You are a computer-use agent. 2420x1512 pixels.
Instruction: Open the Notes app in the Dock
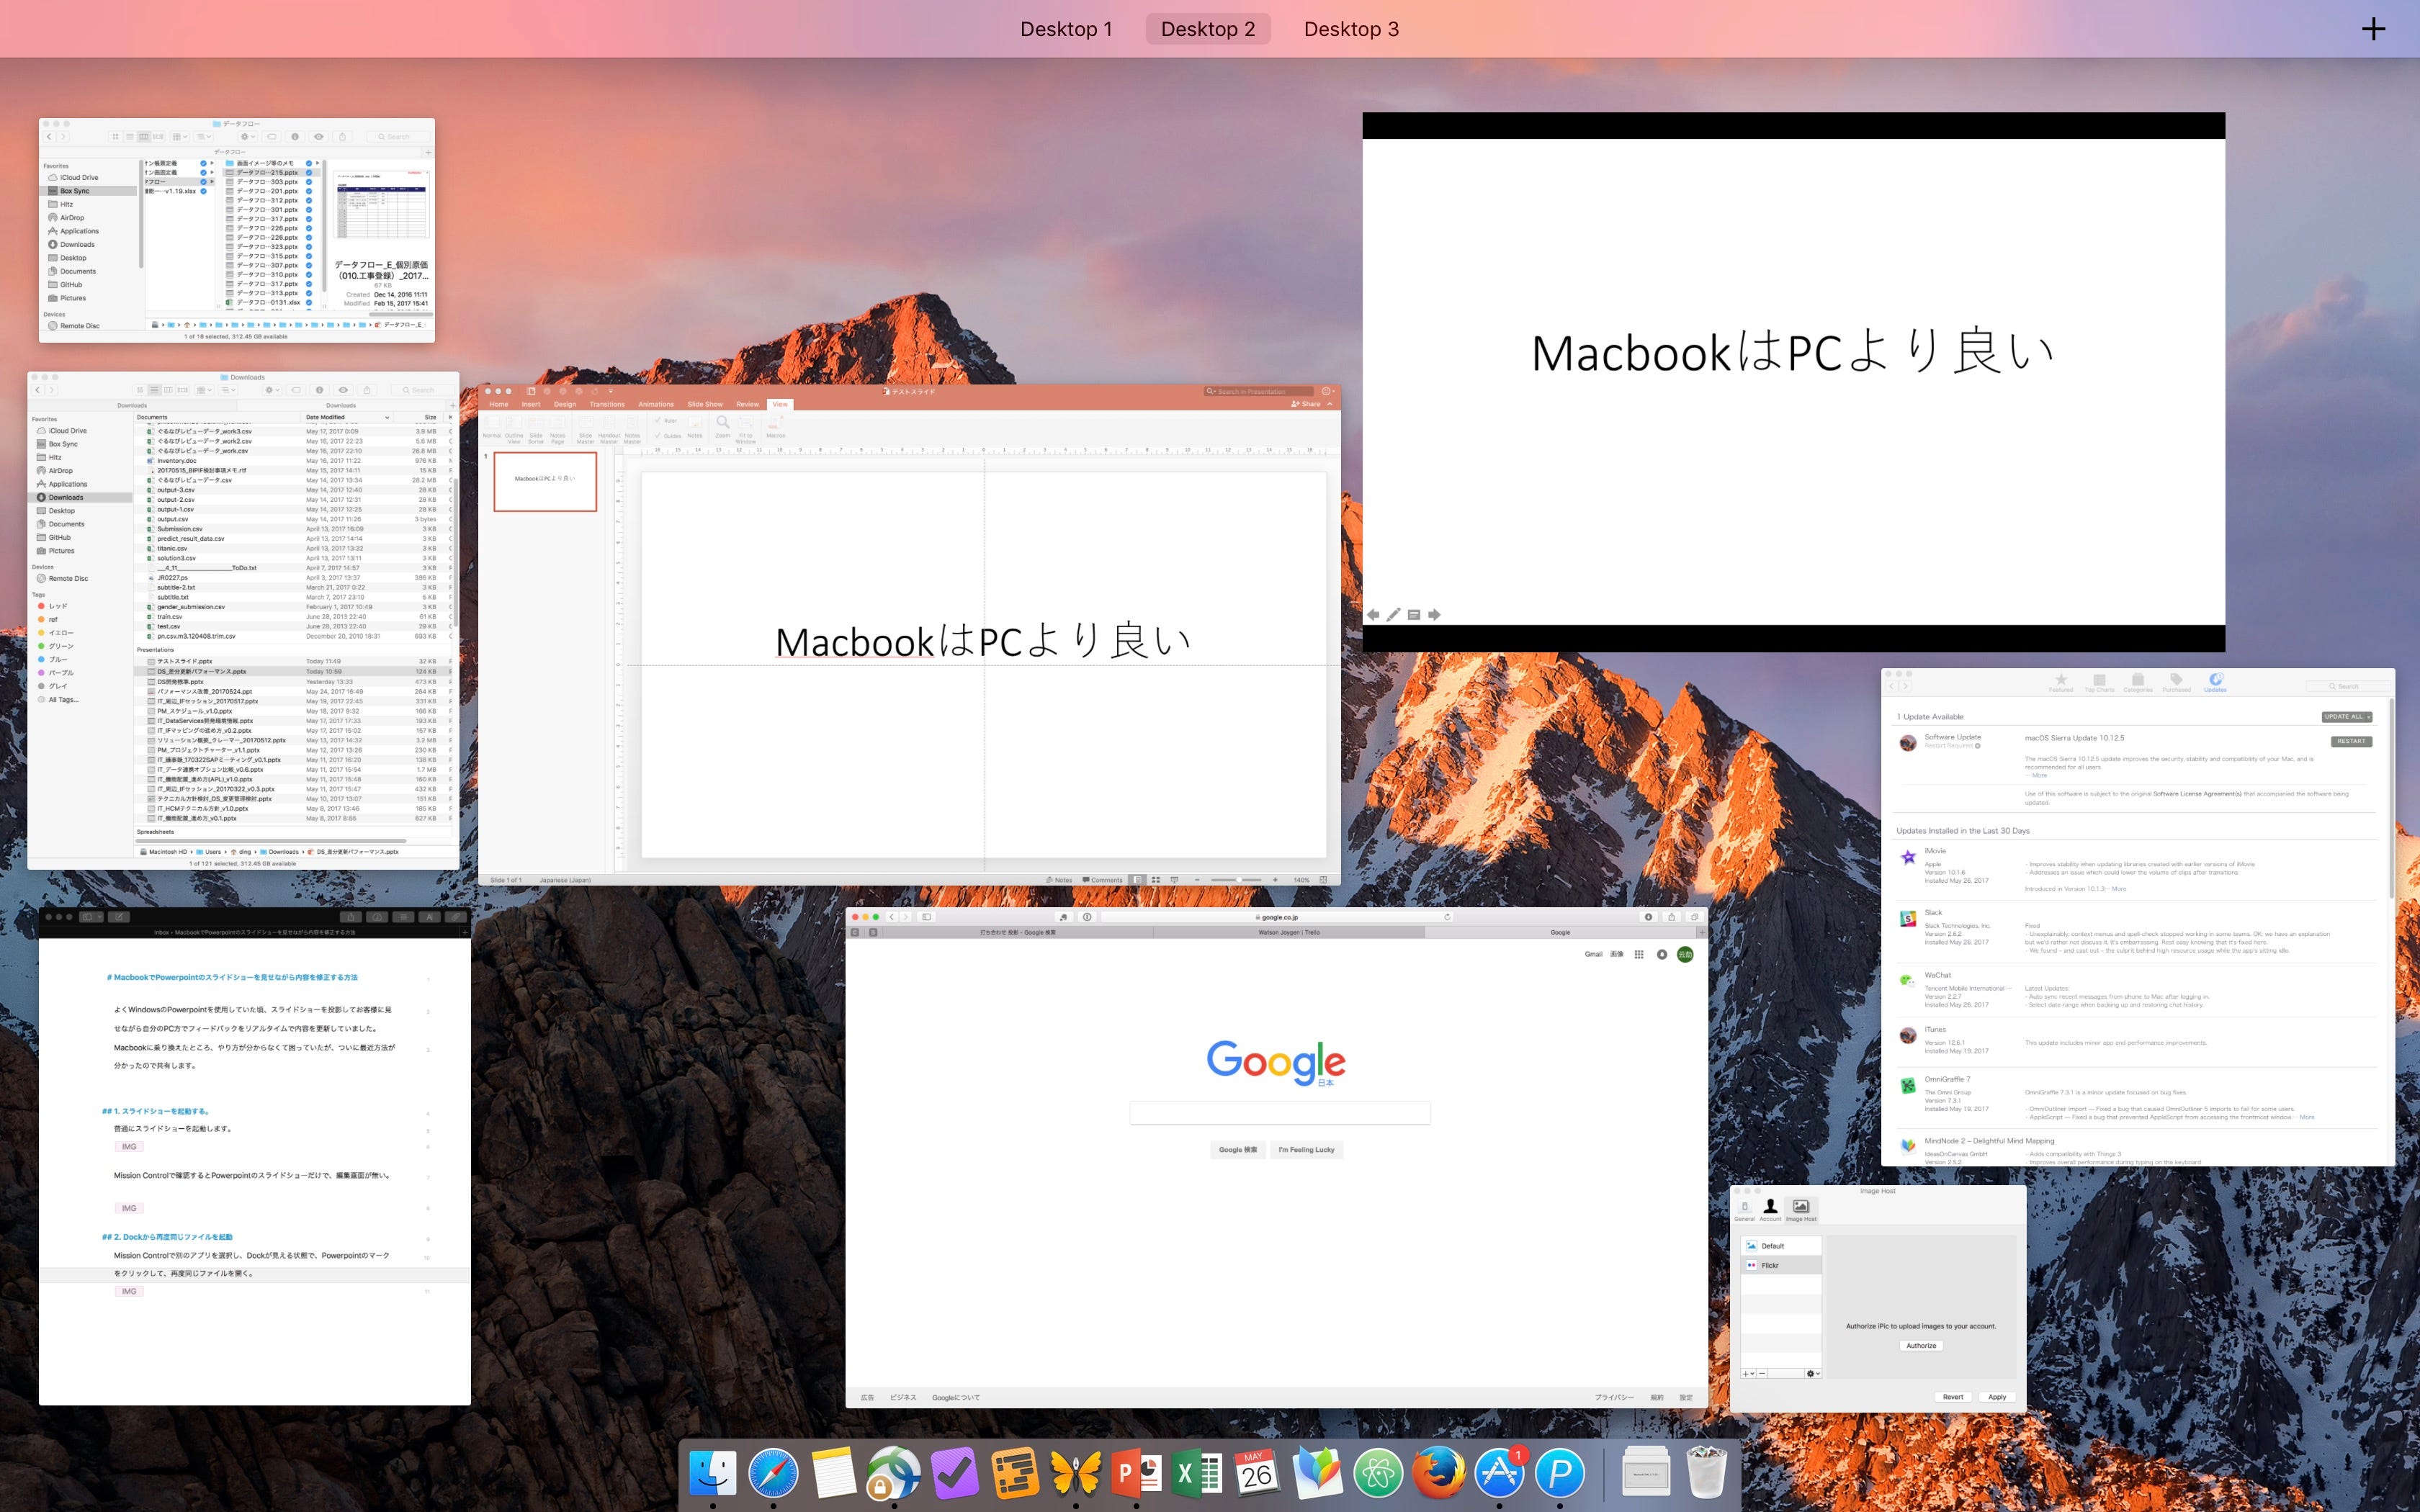coord(834,1472)
